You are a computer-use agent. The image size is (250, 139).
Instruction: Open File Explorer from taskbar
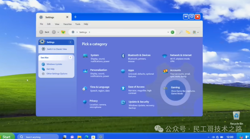coord(79,137)
